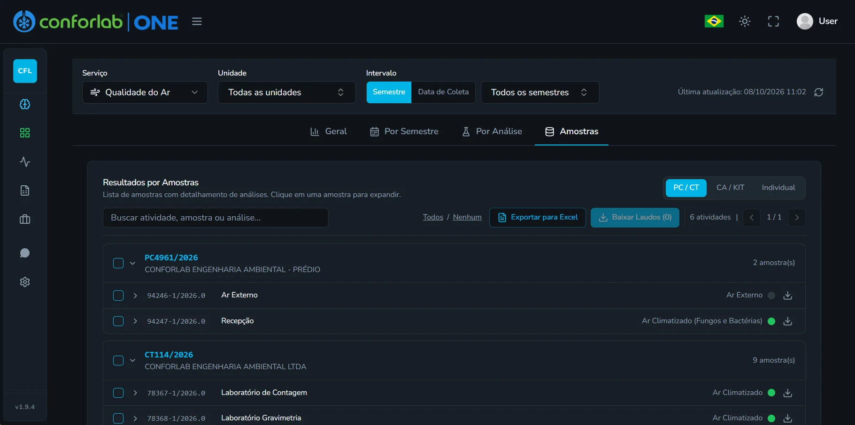Click the User avatar picture
Screen dimensions: 855x425
[x=805, y=21]
